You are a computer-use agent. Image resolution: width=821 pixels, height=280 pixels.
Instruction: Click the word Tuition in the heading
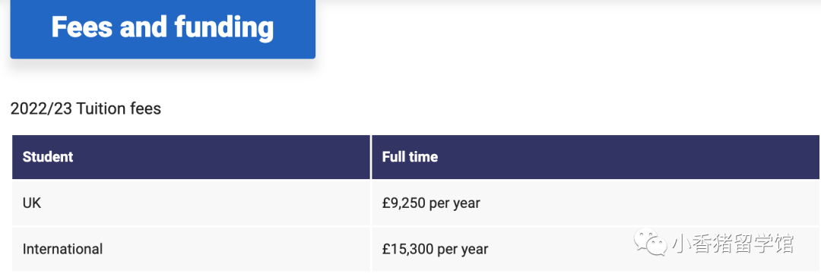click(100, 109)
